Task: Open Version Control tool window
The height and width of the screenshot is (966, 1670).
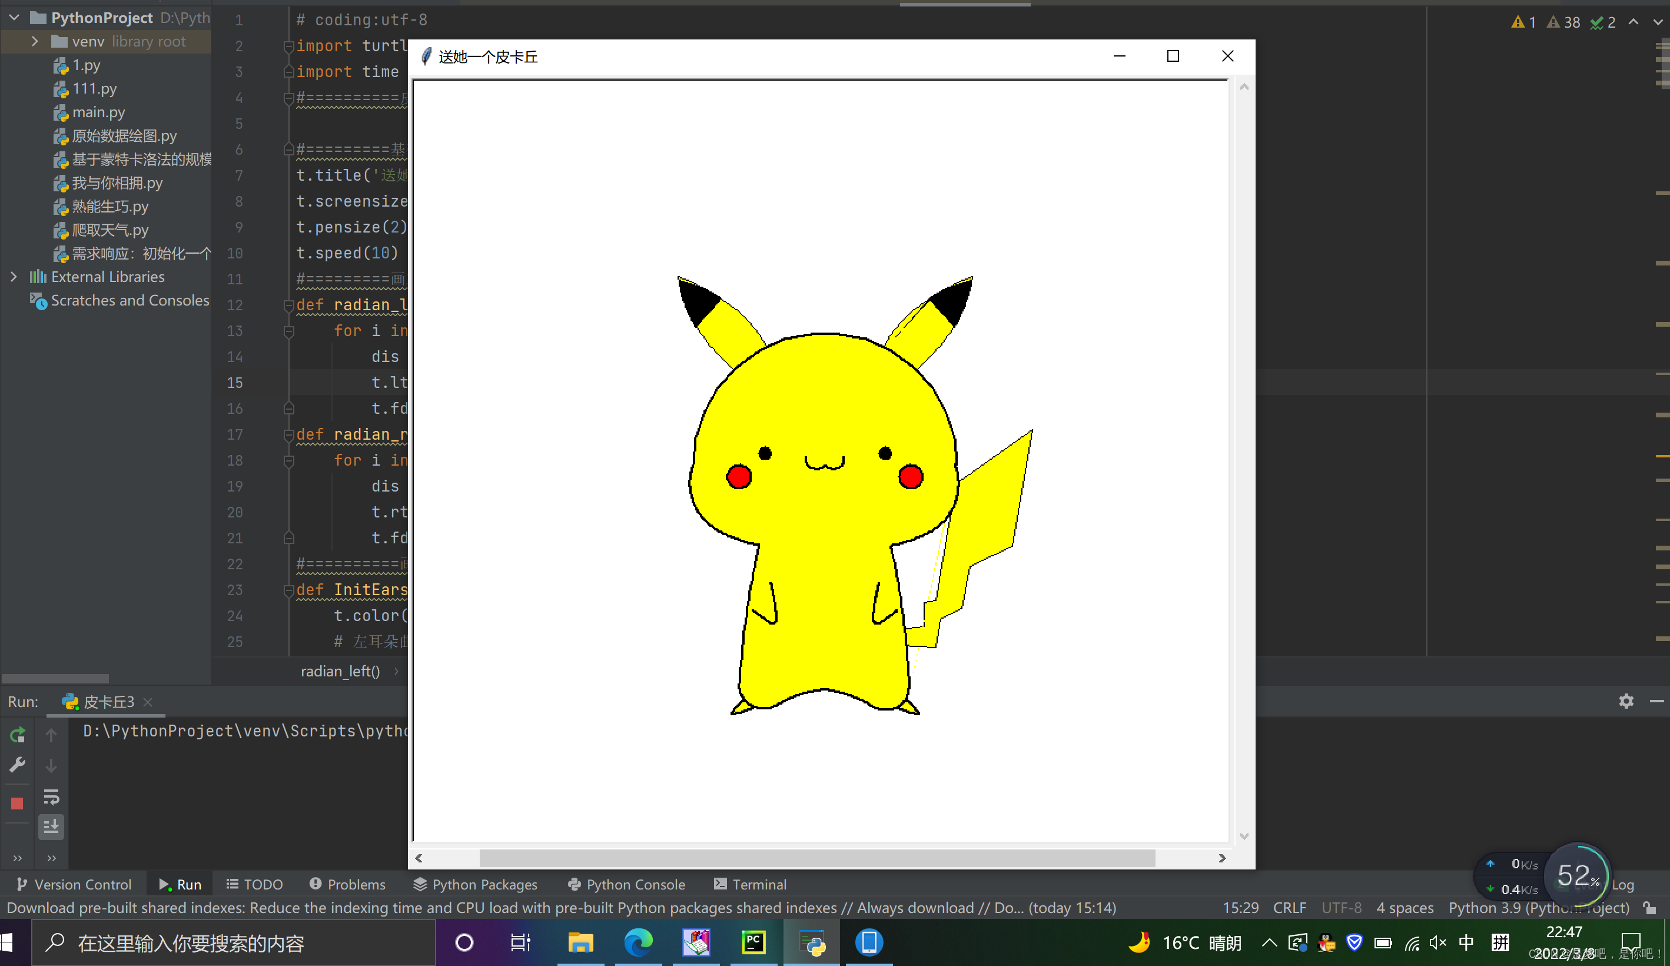Action: 74,885
